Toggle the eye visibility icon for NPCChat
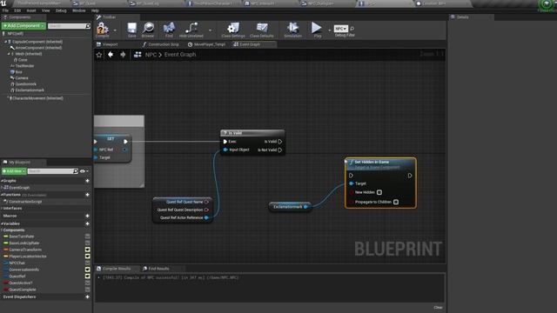Screen dimensions: 557x313 pyautogui.click(x=87, y=263)
